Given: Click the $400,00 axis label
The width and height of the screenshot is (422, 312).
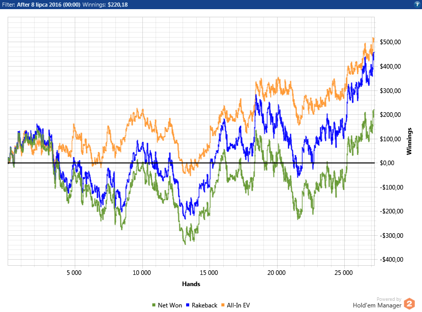Looking at the screenshot, I should point(390,67).
